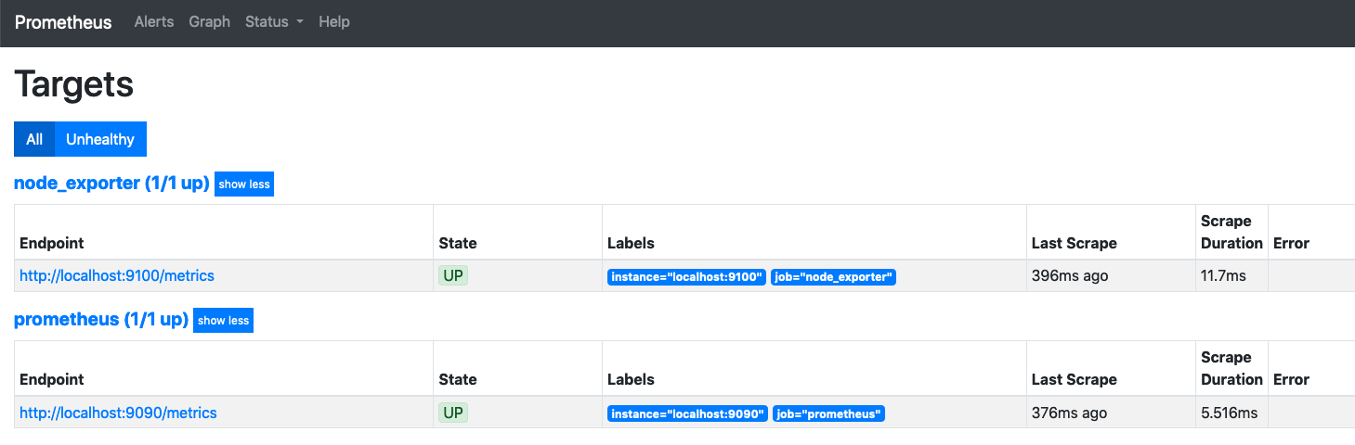Open prometheus (1/1 up) heading link

coord(101,320)
